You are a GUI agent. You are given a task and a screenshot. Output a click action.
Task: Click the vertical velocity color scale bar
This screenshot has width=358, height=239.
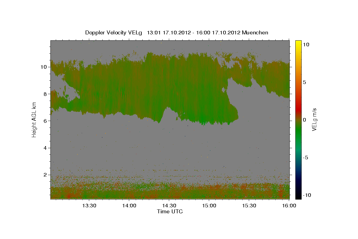click(x=298, y=119)
